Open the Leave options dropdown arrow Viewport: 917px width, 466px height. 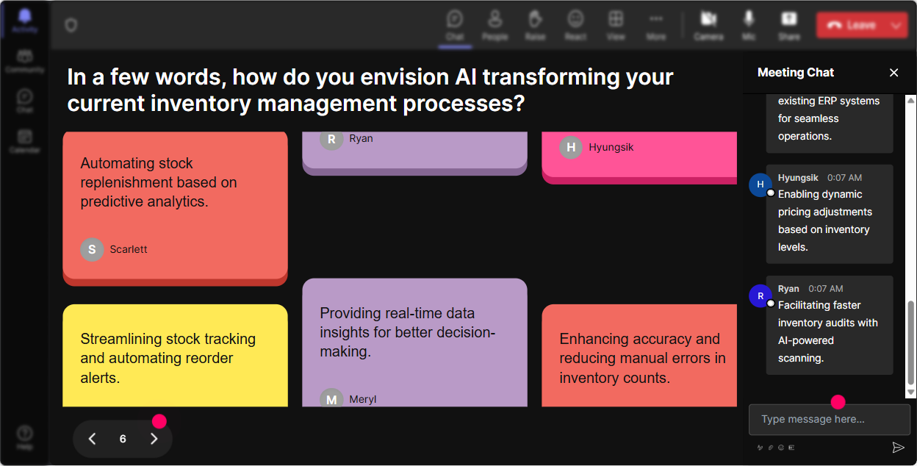(x=896, y=25)
